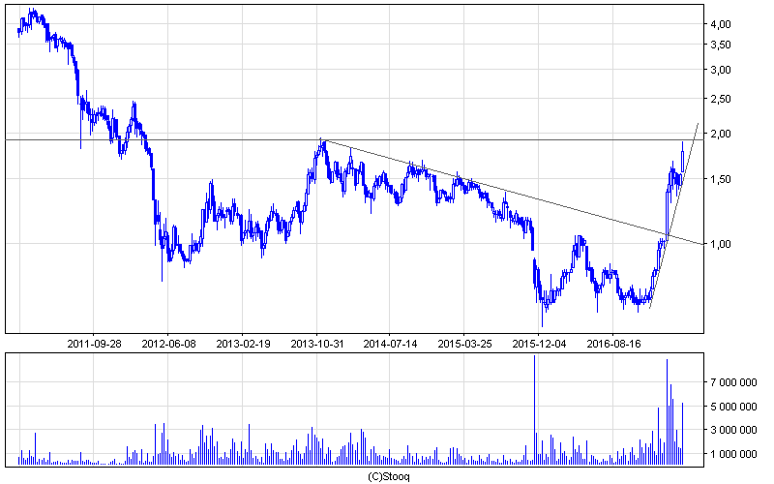Click the 2013-10-31 date label
774x484 pixels.
click(317, 344)
